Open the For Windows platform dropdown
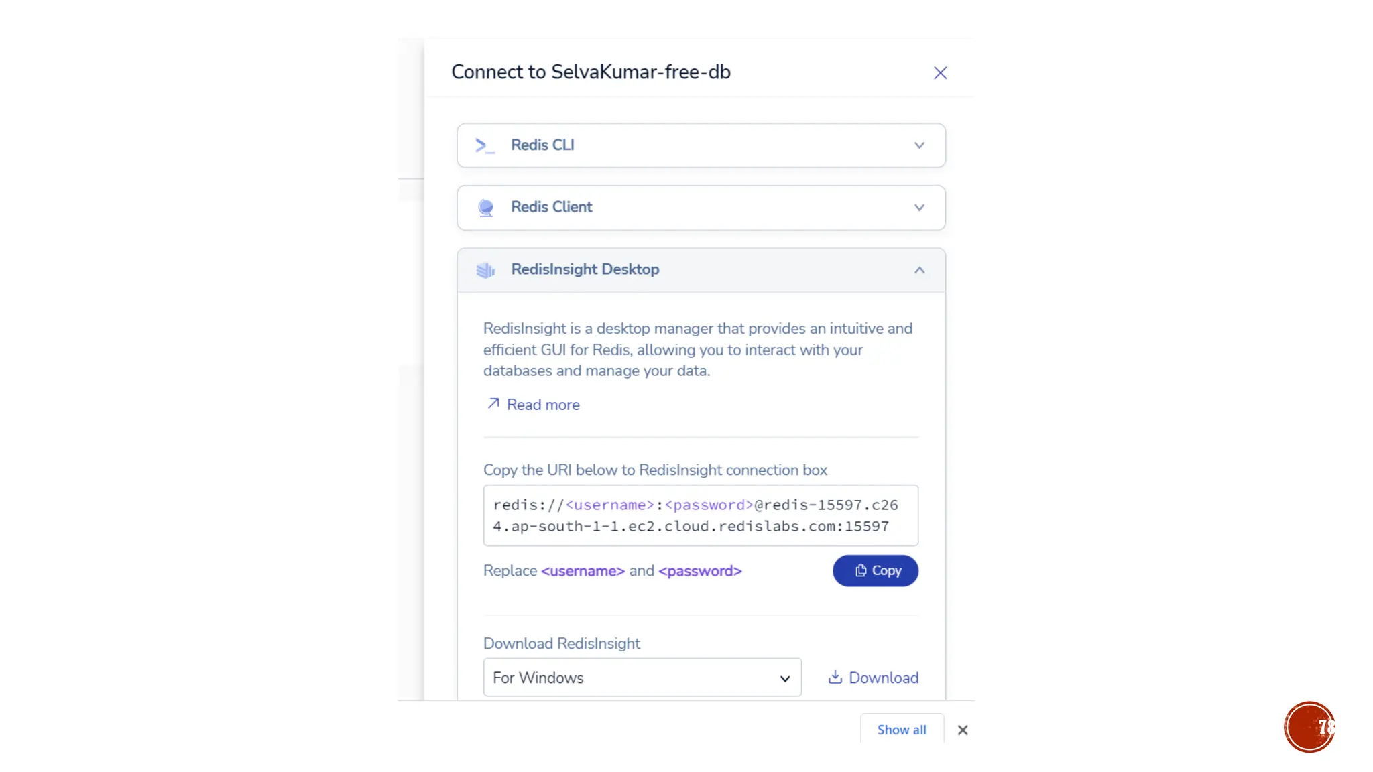The width and height of the screenshot is (1373, 772). pos(642,678)
